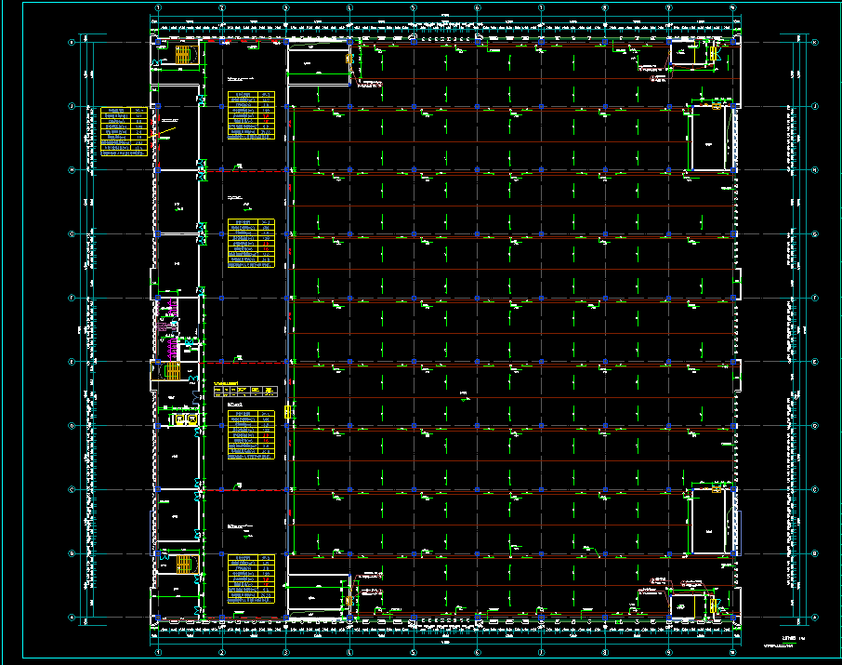Click row bubble F on the right side
This screenshot has height=665, width=842.
pyautogui.click(x=815, y=299)
